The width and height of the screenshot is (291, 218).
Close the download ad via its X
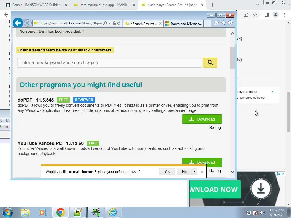[283, 174]
